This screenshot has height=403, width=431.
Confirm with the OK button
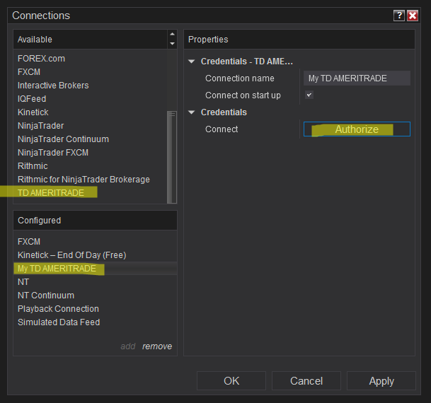(231, 381)
